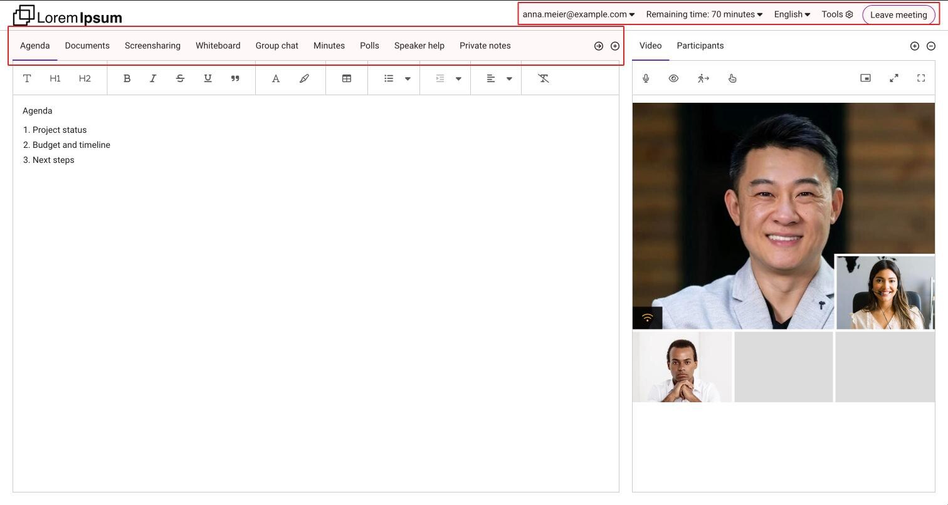Apply Heading 1 (H1) format

click(55, 78)
